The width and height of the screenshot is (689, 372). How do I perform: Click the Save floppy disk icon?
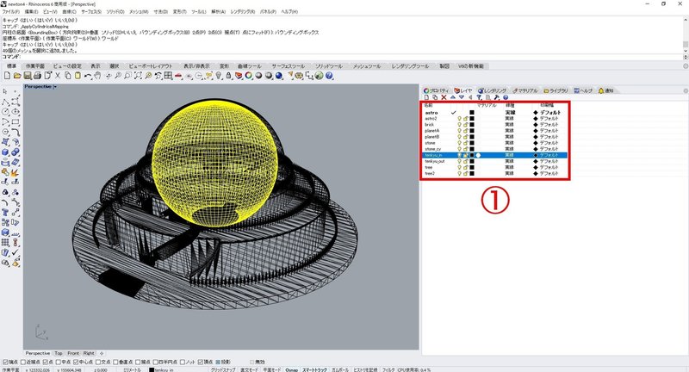tap(27, 76)
